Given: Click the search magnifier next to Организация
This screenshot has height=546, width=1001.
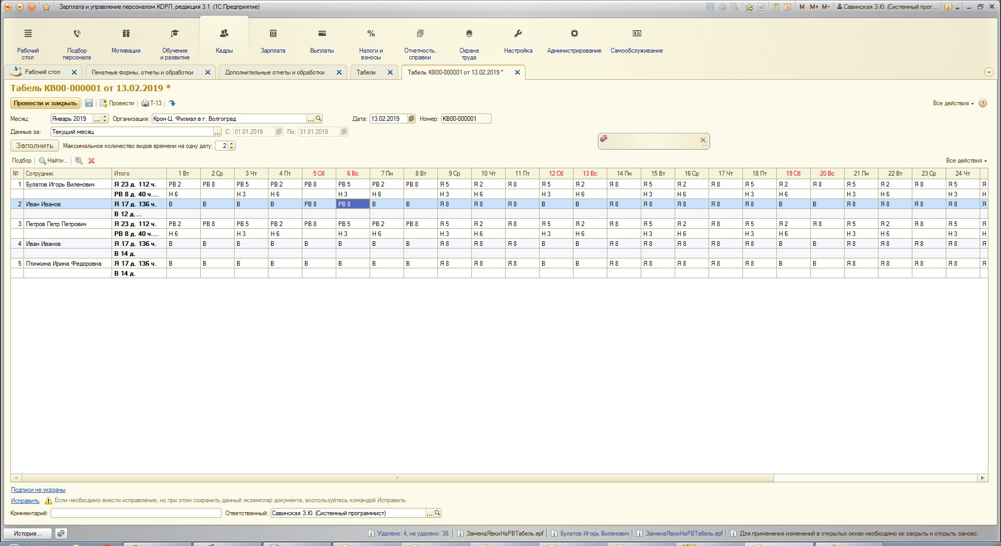Looking at the screenshot, I should (319, 119).
